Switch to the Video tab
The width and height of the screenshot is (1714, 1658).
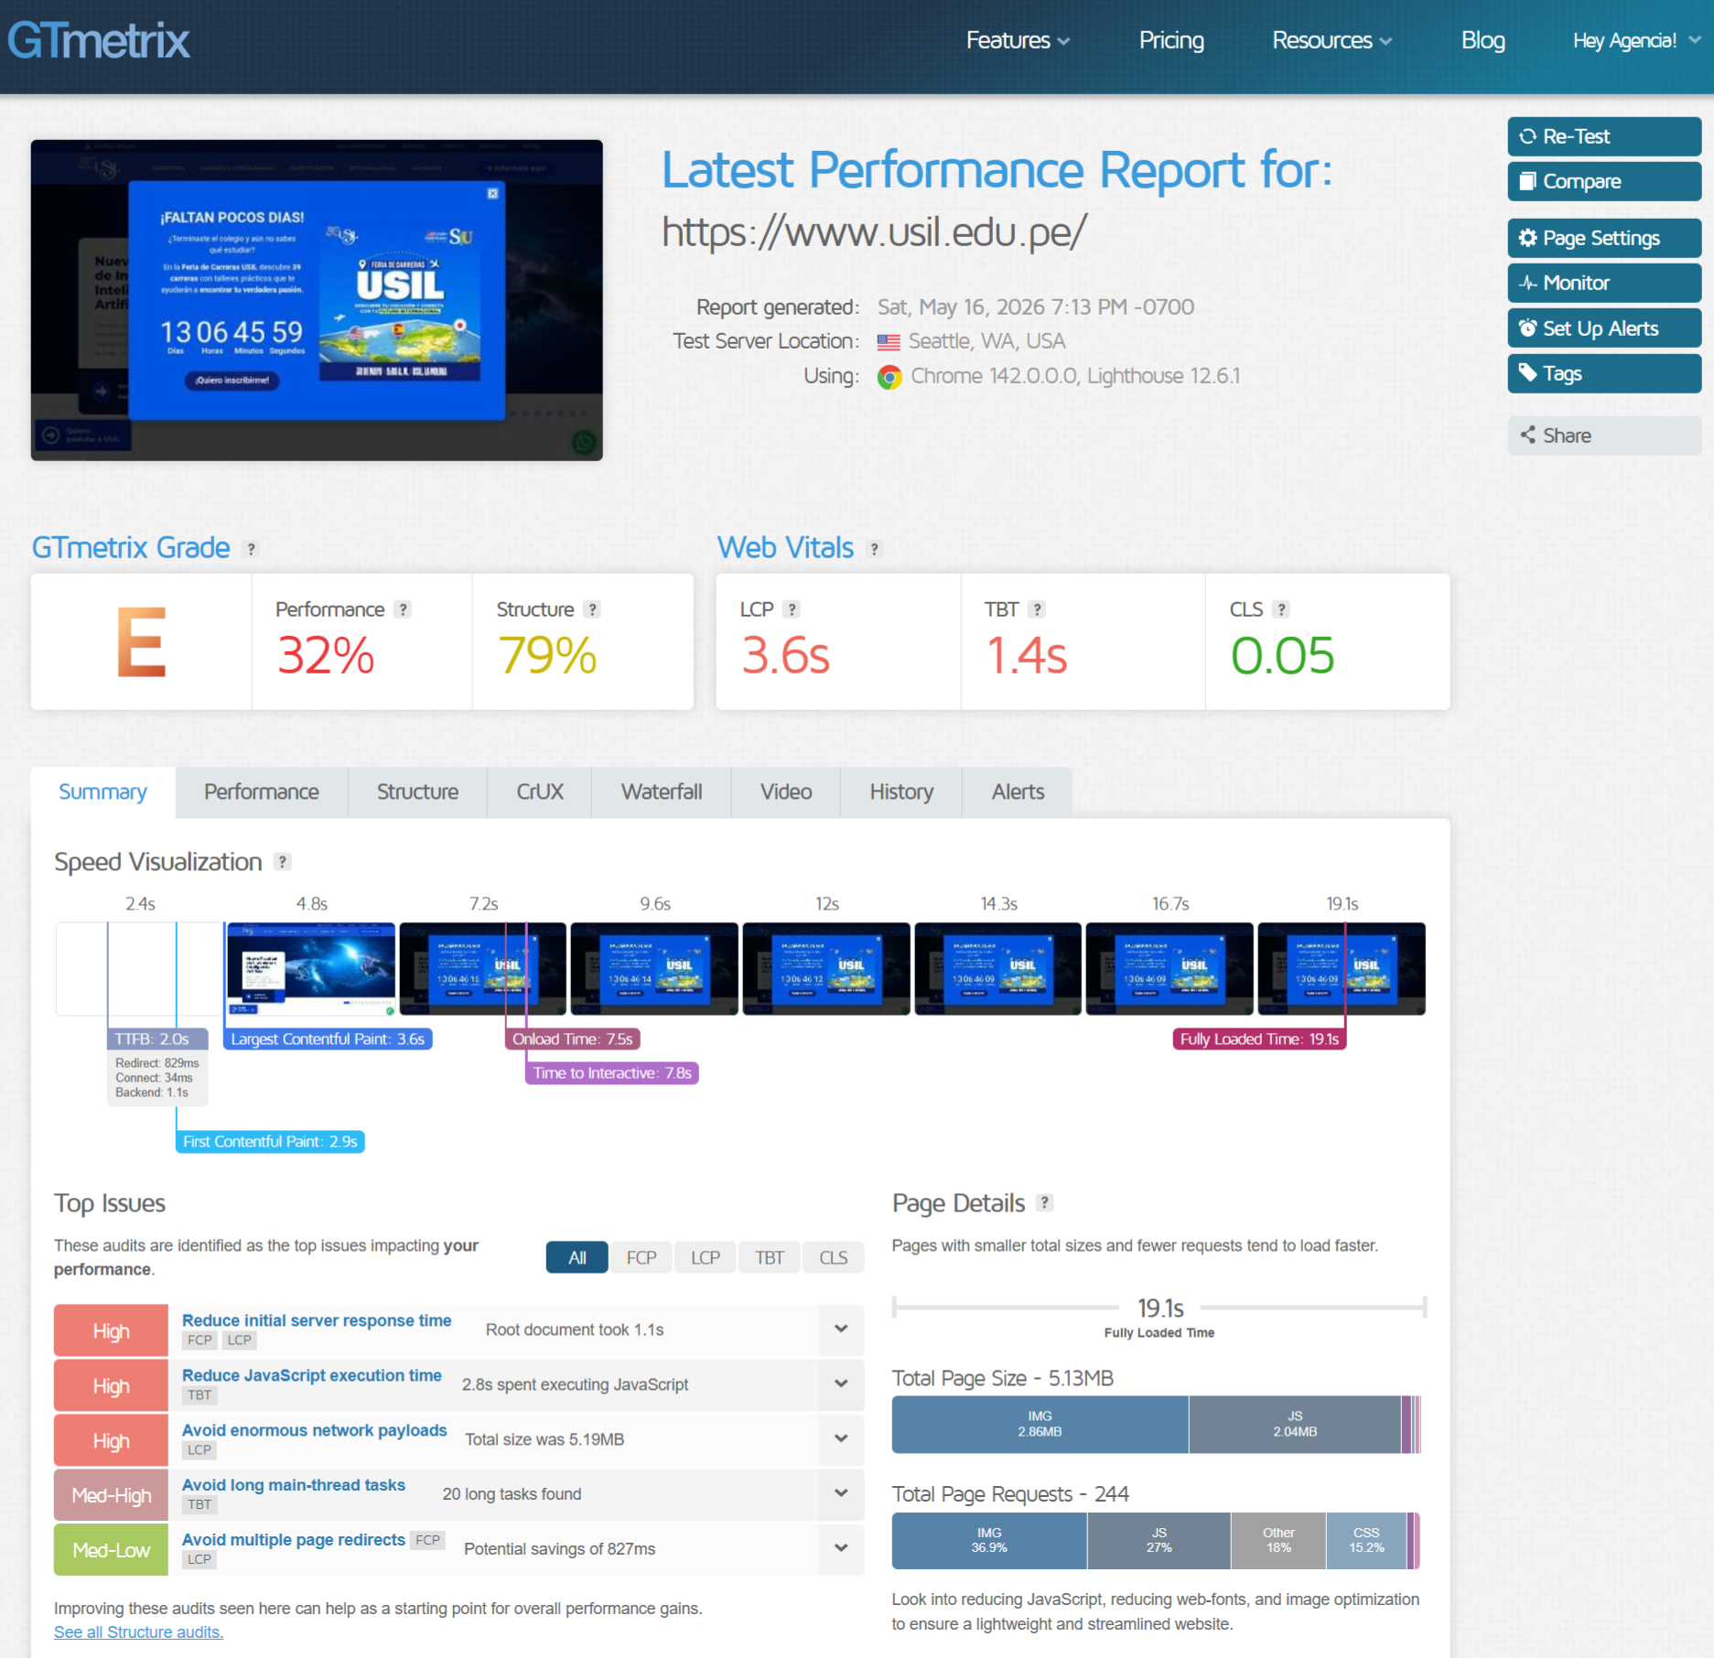point(786,792)
